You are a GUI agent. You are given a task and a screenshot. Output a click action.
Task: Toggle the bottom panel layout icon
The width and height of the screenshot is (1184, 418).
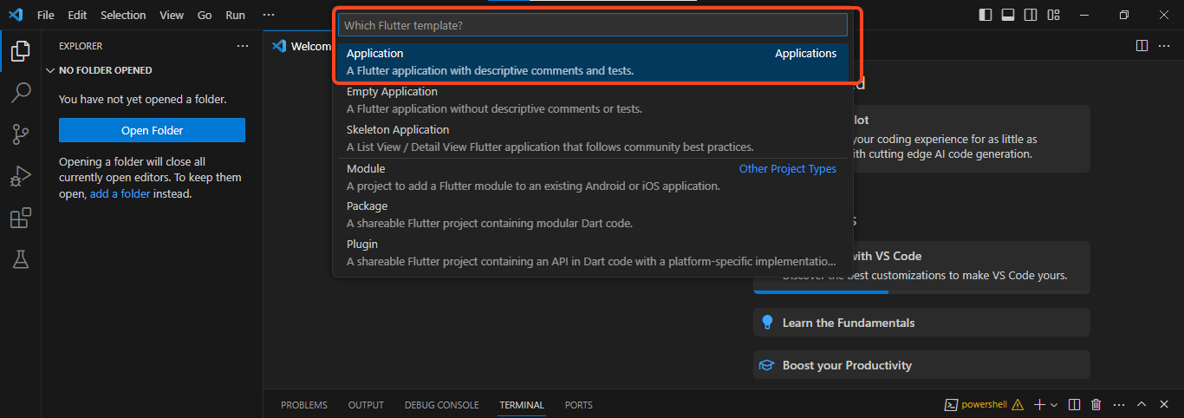coord(1008,15)
